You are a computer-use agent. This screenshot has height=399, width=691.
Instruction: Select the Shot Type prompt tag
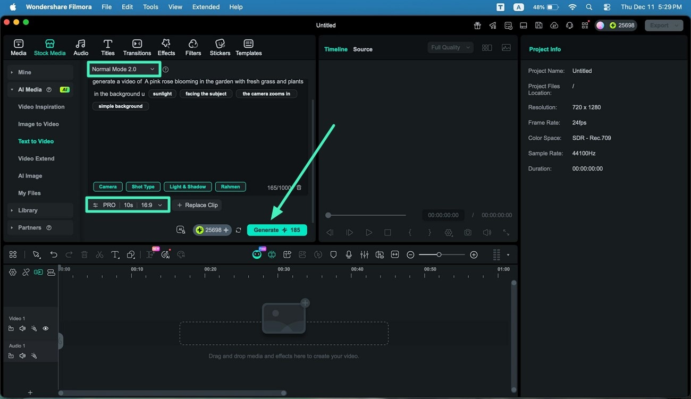pyautogui.click(x=143, y=187)
